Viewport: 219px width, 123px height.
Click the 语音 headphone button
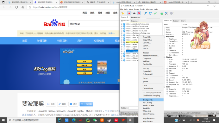tap(51, 104)
